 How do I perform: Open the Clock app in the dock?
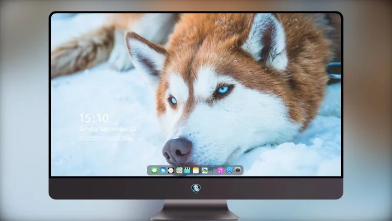point(171,171)
